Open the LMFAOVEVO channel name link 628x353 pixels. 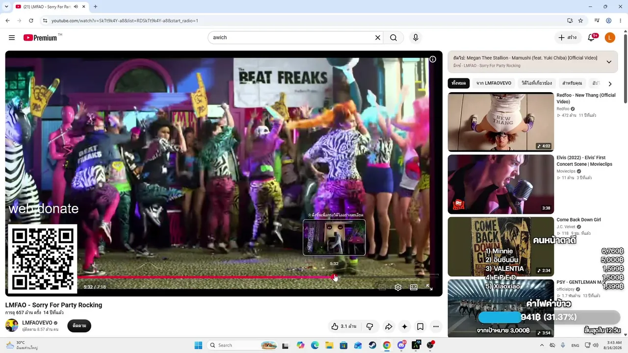click(x=37, y=323)
